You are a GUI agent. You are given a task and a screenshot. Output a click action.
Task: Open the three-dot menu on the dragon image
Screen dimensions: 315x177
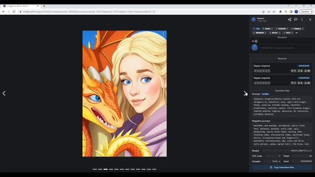click(163, 34)
